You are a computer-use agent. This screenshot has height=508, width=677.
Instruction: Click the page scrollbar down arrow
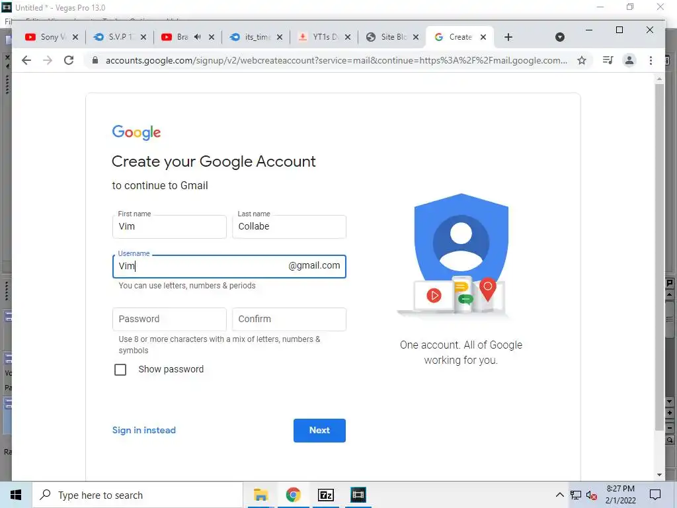point(659,475)
